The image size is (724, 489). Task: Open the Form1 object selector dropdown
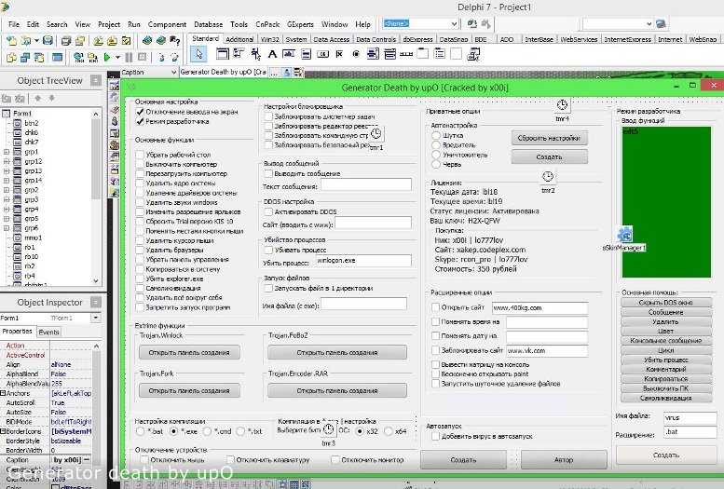click(96, 318)
